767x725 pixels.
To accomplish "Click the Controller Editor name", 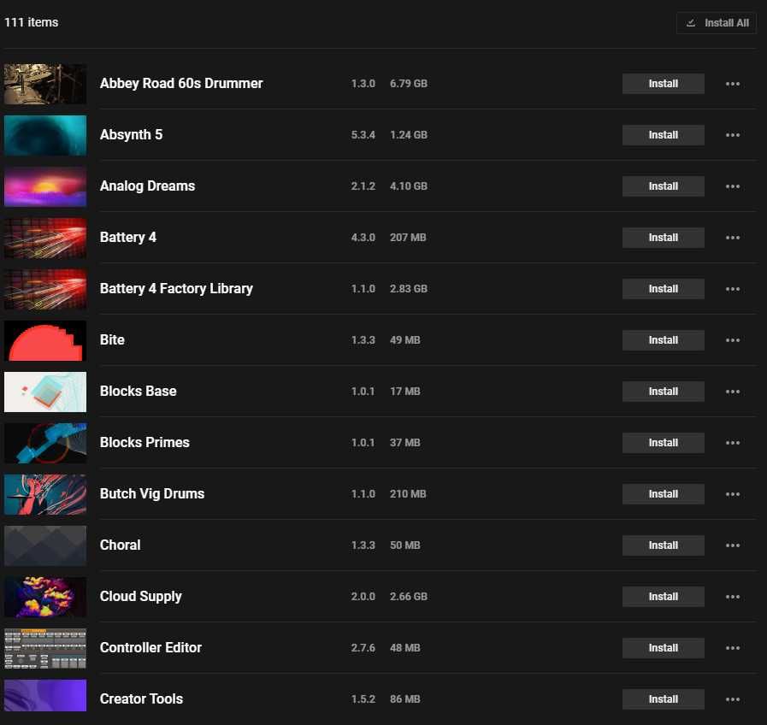I will 150,648.
